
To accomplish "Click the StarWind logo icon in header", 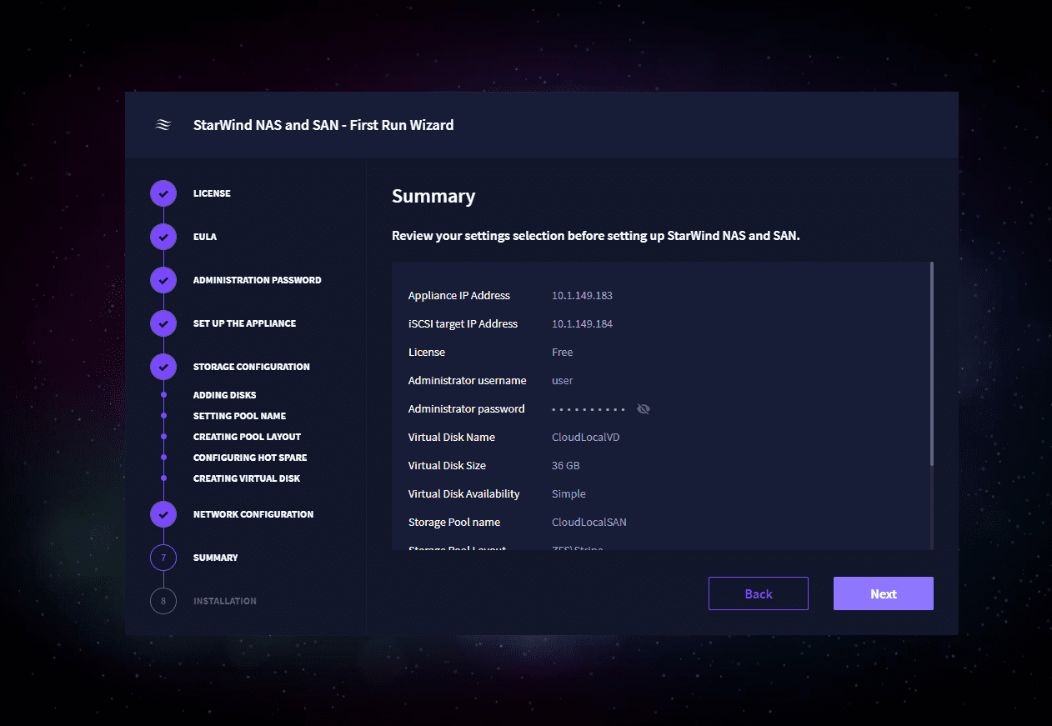I will tap(163, 125).
